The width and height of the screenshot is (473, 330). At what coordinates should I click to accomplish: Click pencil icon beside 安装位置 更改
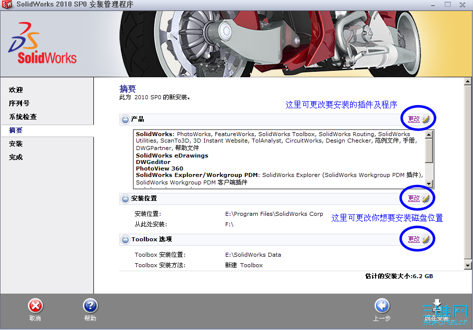[426, 198]
